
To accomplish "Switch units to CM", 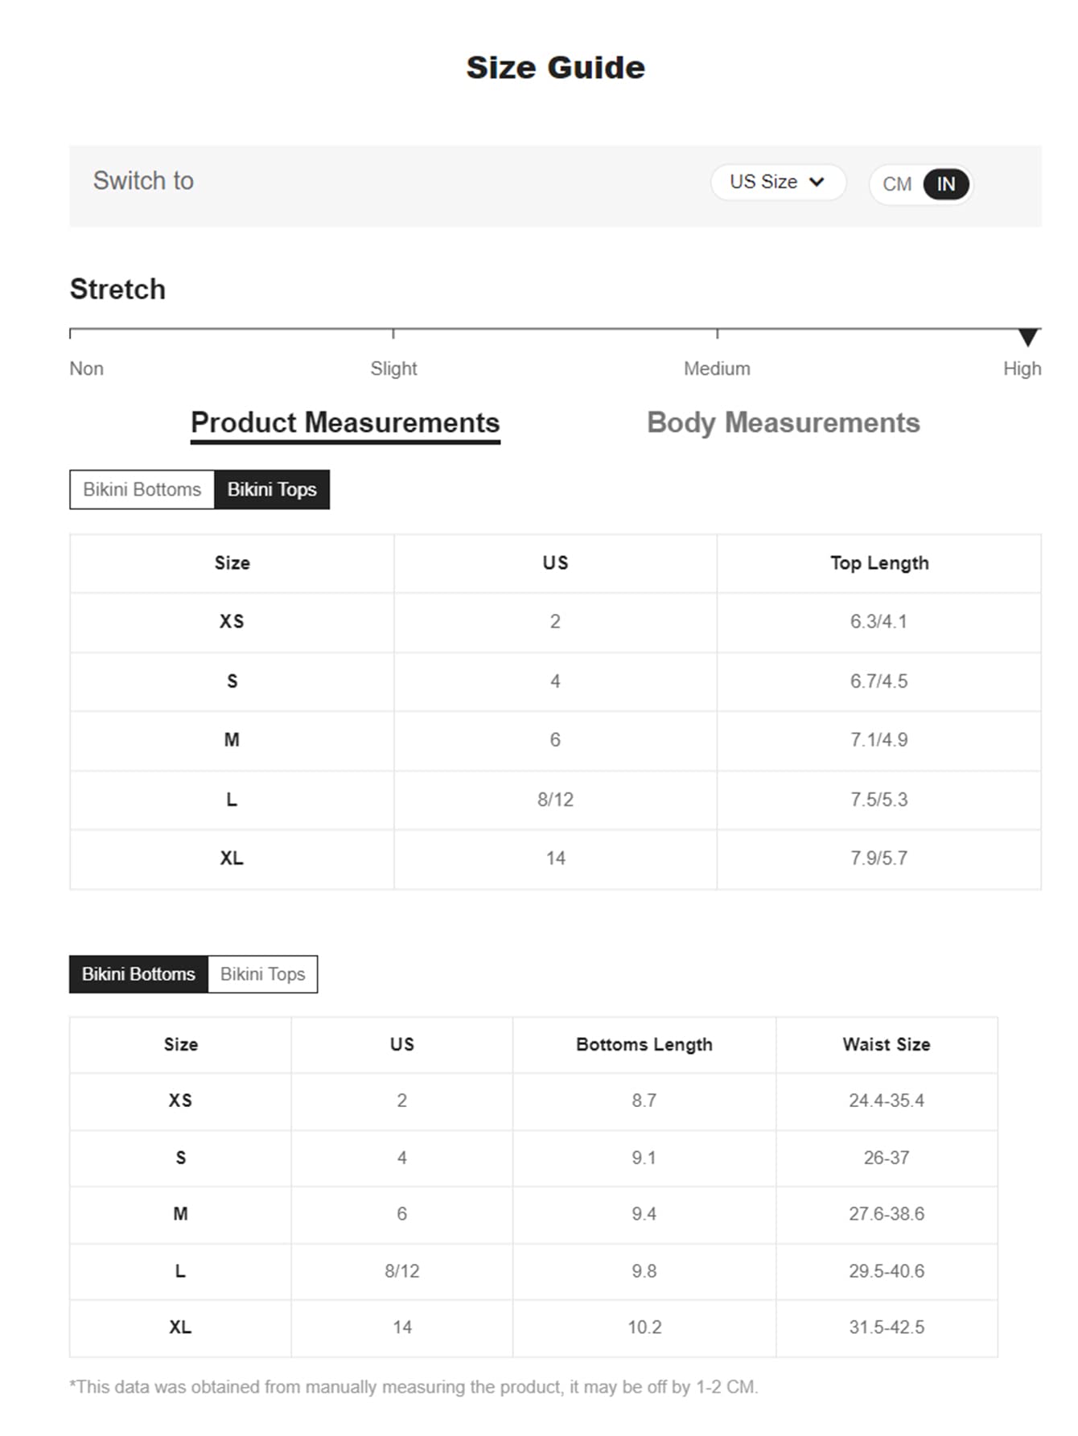I will (896, 184).
